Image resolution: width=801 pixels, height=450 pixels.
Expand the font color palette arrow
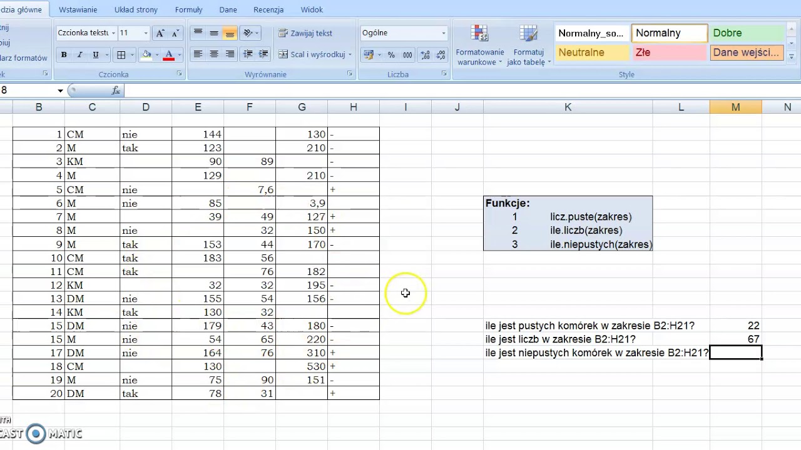click(x=179, y=55)
